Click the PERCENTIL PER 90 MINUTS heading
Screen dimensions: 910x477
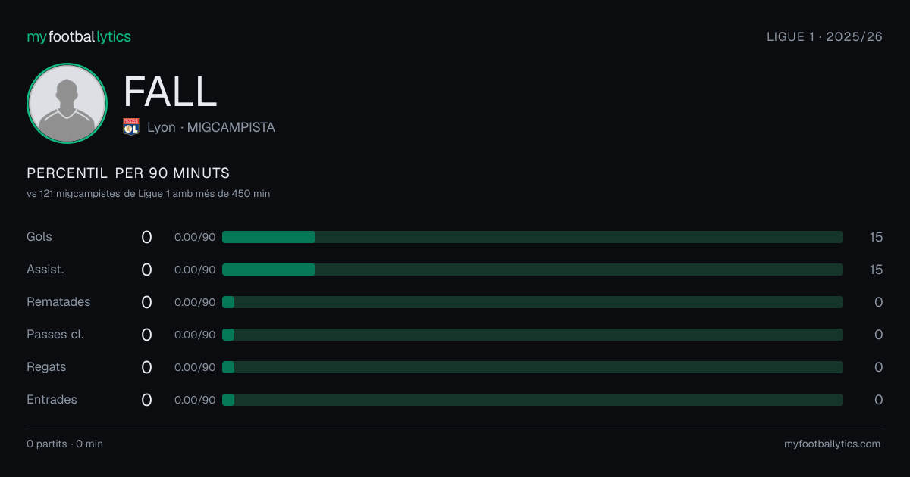[128, 173]
